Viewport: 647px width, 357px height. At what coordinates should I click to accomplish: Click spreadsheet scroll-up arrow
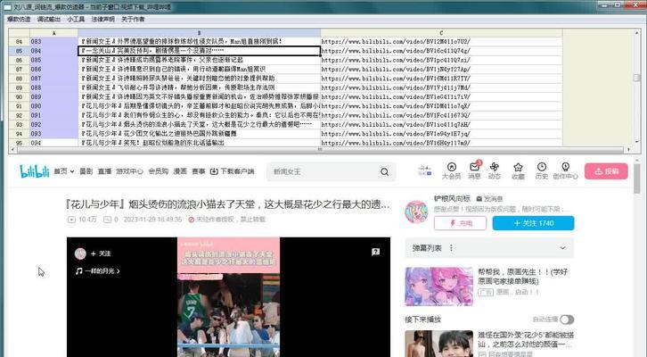pos(636,32)
